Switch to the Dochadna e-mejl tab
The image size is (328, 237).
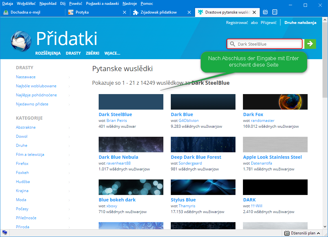pos(32,12)
